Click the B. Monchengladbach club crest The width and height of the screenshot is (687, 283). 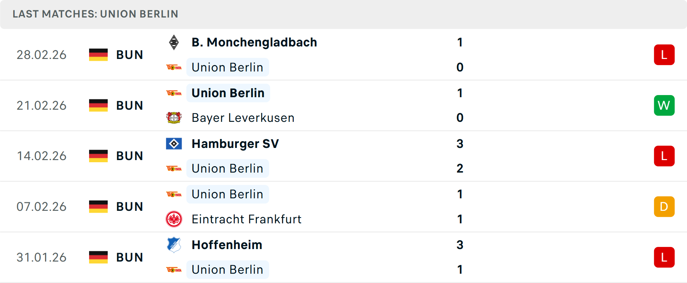pyautogui.click(x=174, y=42)
